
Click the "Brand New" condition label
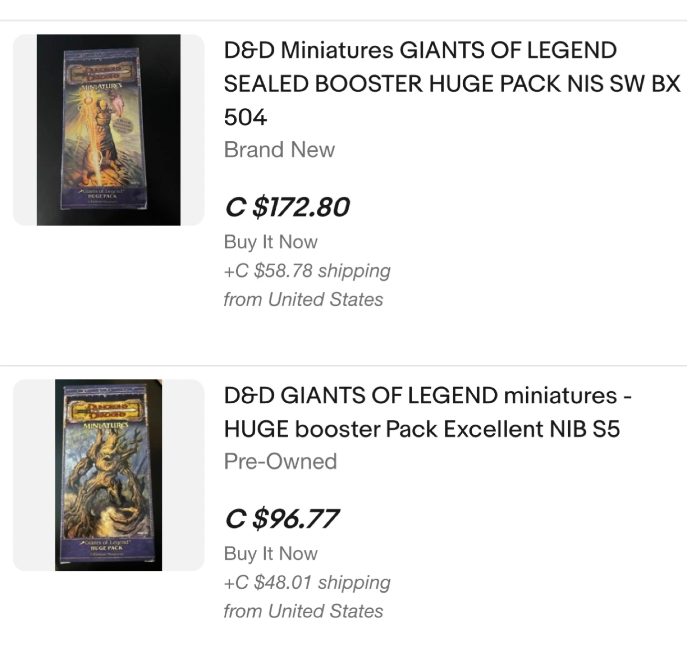tap(280, 150)
